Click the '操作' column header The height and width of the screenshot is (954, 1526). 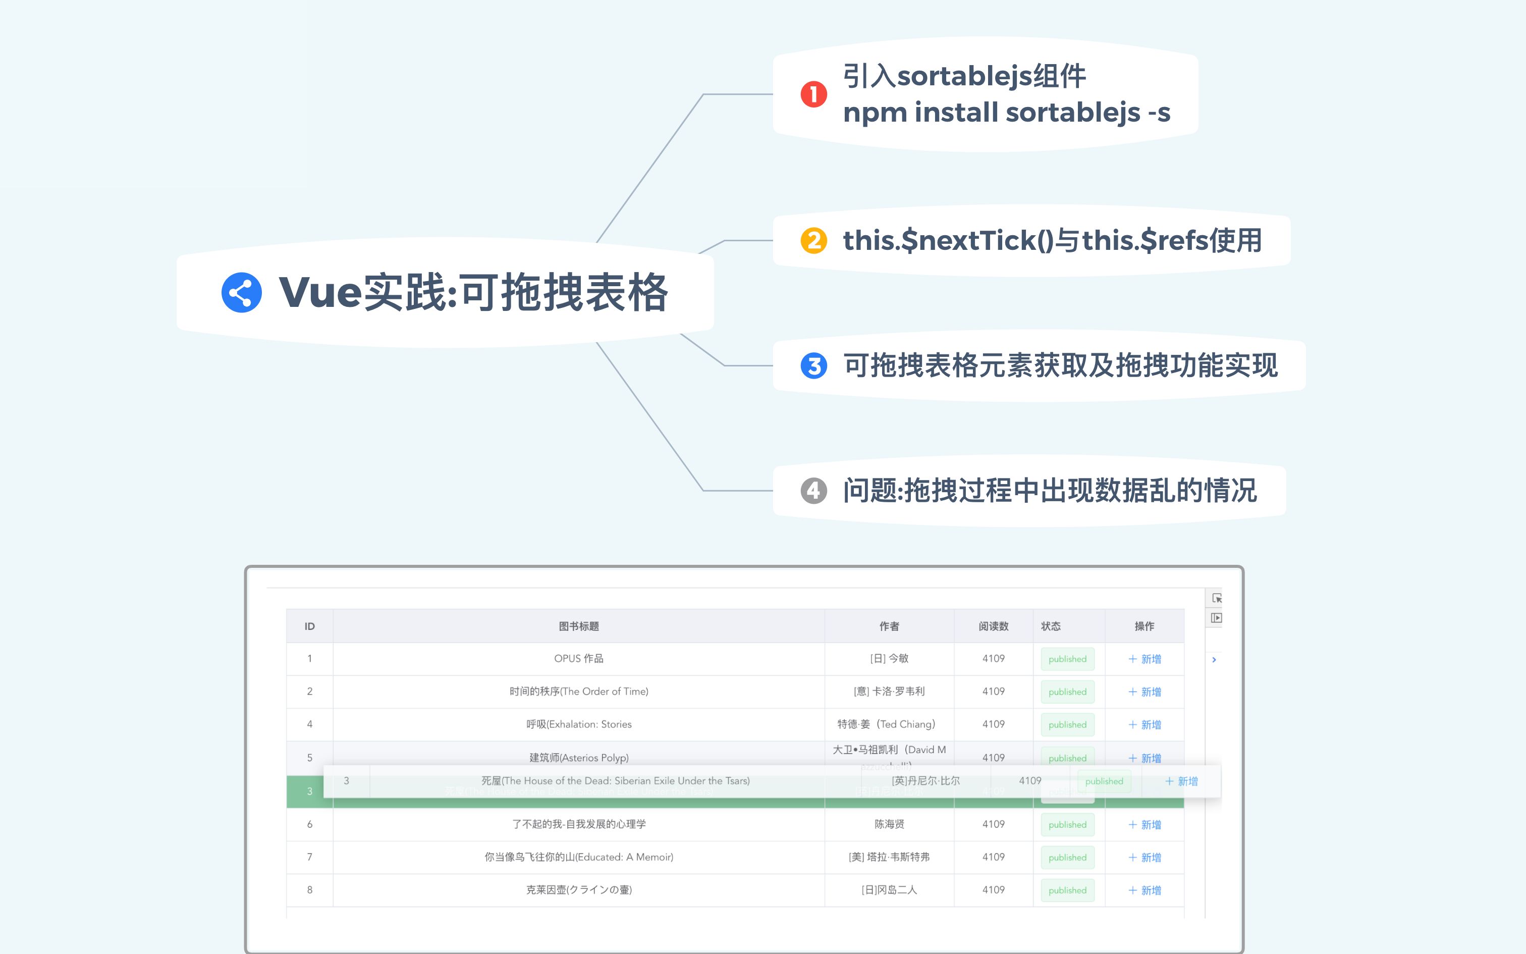click(1144, 626)
